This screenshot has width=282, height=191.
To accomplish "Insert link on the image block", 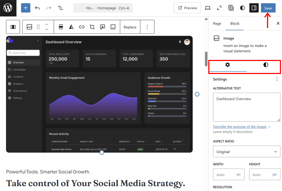I will pyautogui.click(x=82, y=27).
